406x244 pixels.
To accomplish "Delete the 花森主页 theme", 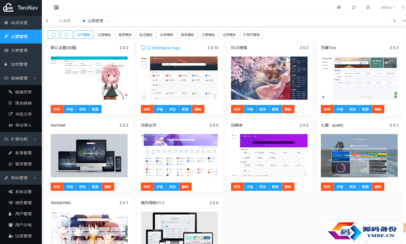I will pyautogui.click(x=185, y=187).
